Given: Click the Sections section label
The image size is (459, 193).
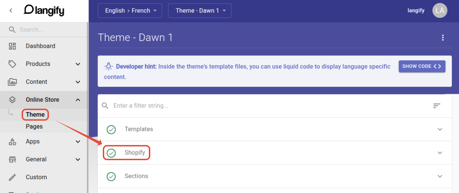Looking at the screenshot, I should (x=136, y=176).
